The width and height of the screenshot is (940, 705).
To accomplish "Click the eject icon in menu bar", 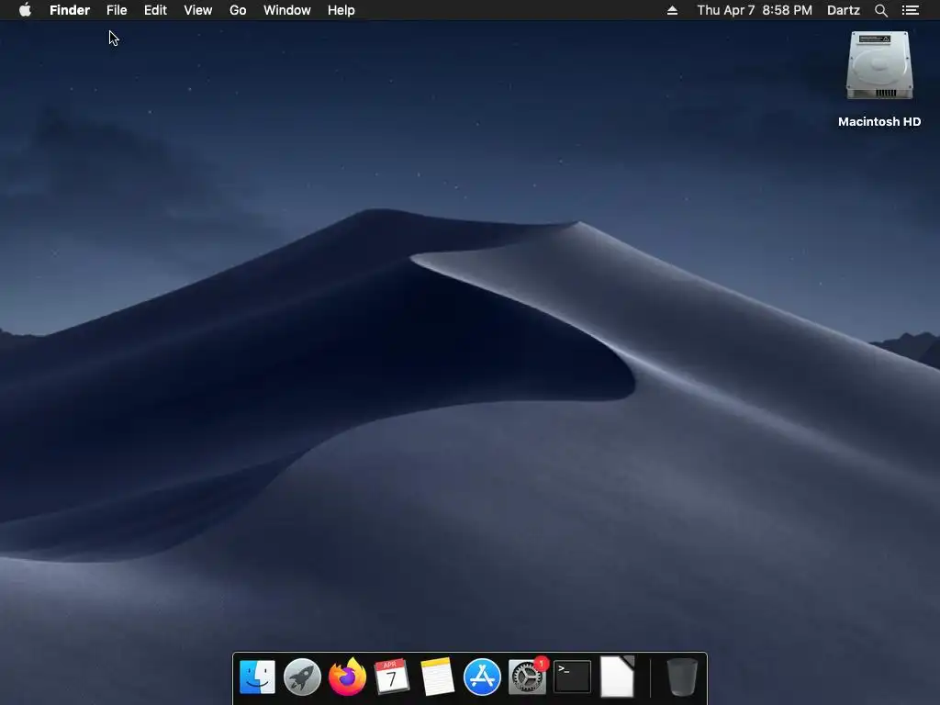I will (672, 10).
